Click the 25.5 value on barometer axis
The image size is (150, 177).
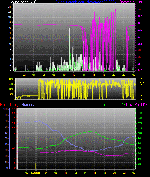[140, 57]
